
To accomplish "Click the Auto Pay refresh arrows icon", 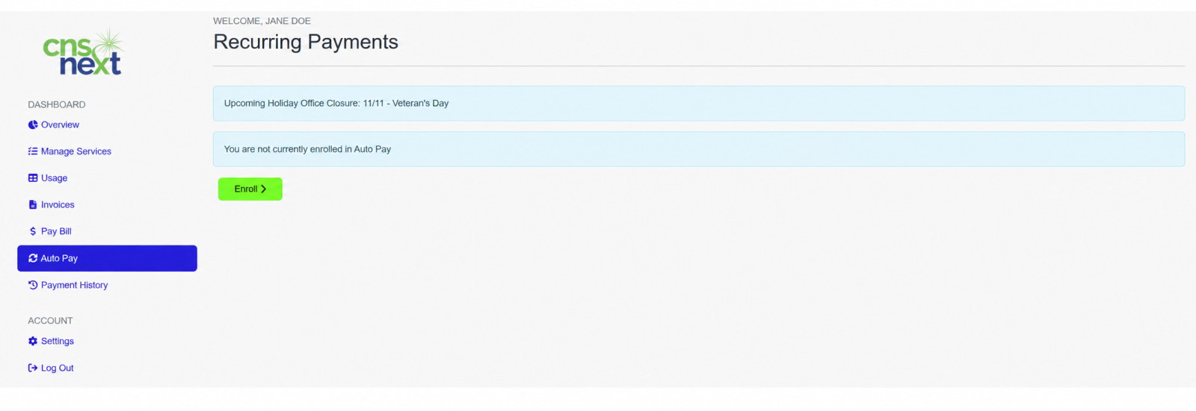I will [x=33, y=258].
